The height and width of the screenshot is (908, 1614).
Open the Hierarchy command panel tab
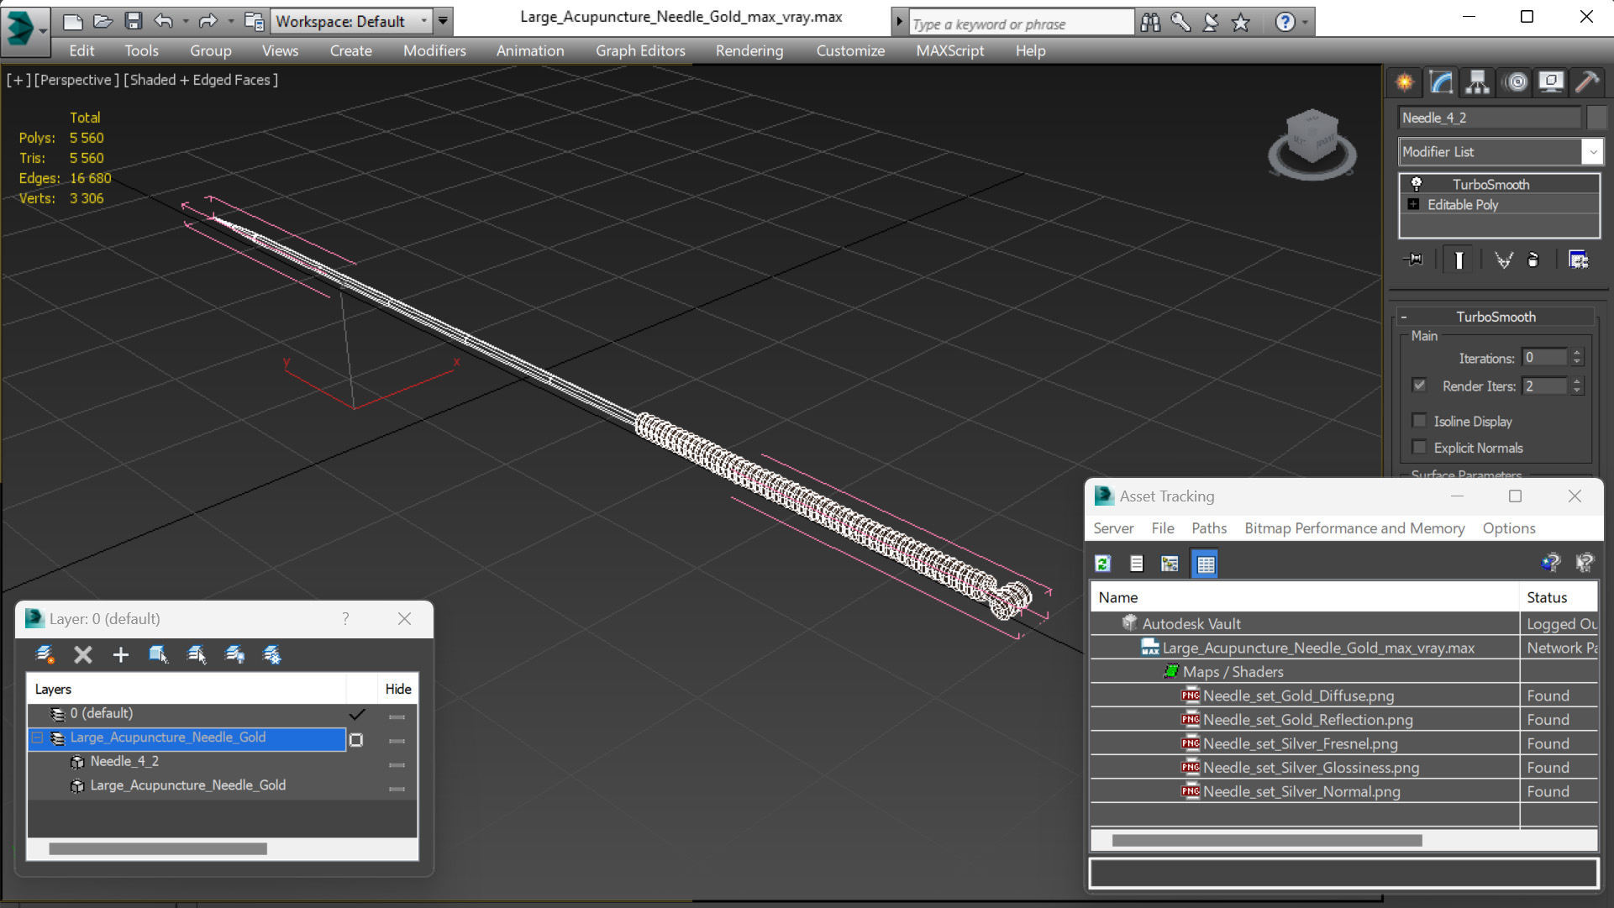pyautogui.click(x=1478, y=82)
